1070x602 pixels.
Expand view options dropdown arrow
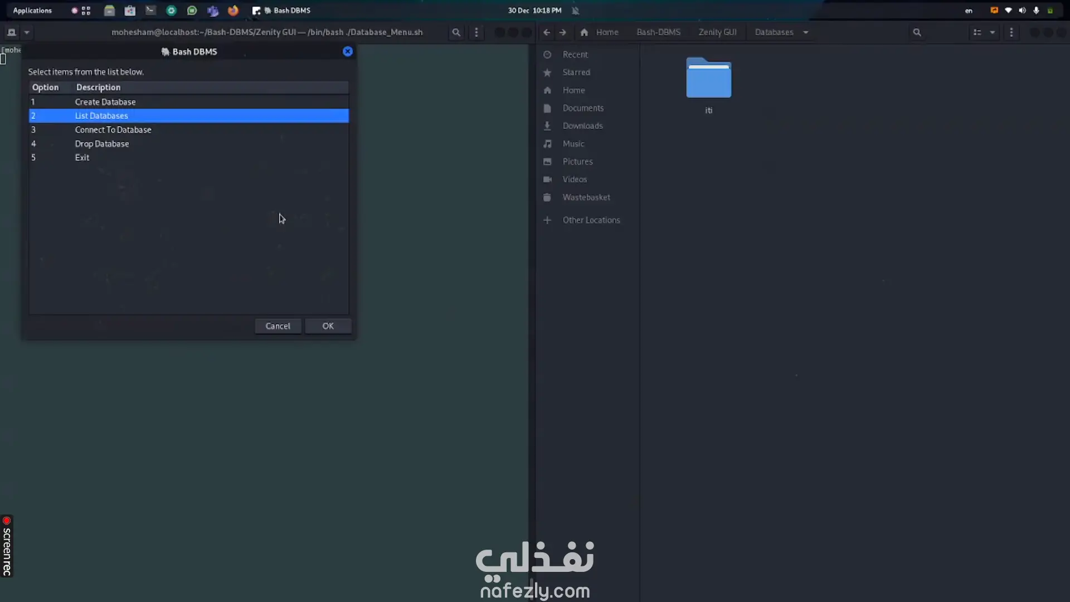click(993, 32)
